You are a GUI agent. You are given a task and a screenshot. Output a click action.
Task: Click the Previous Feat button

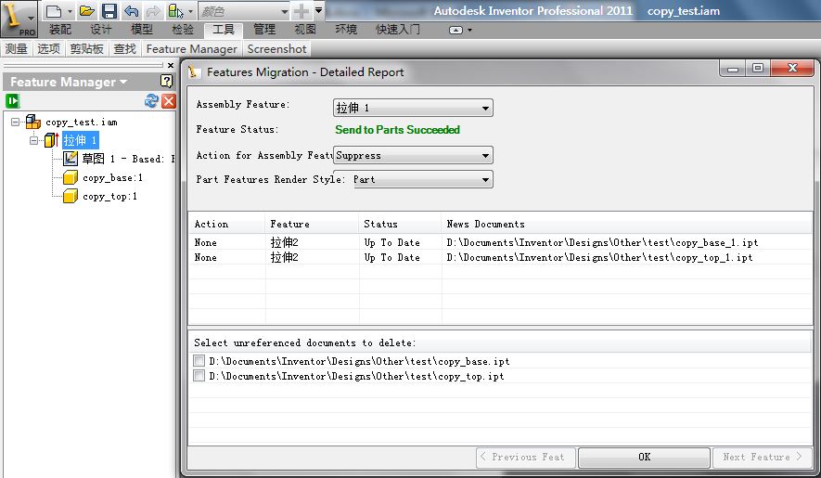(x=526, y=457)
